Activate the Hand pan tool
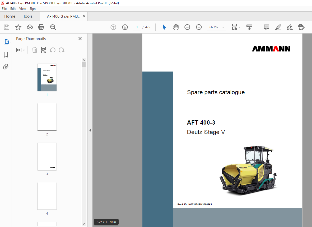Screen dimensions: 312x227 176,27
